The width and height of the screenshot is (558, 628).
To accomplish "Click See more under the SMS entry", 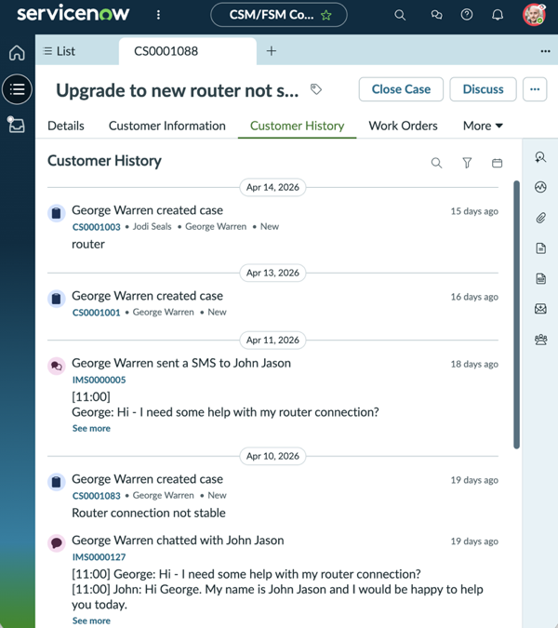I will coord(91,429).
